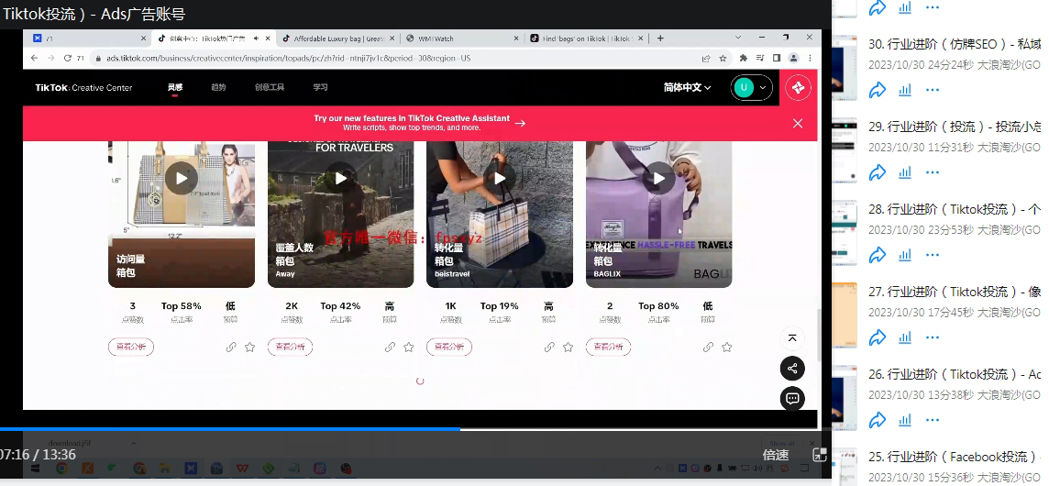Open more options dots for 23分53秒 video
The image size is (1049, 486).
pyautogui.click(x=933, y=255)
